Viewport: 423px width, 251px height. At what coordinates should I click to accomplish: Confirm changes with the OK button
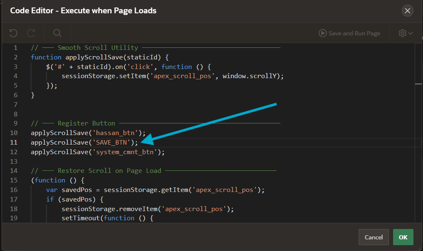pyautogui.click(x=403, y=237)
